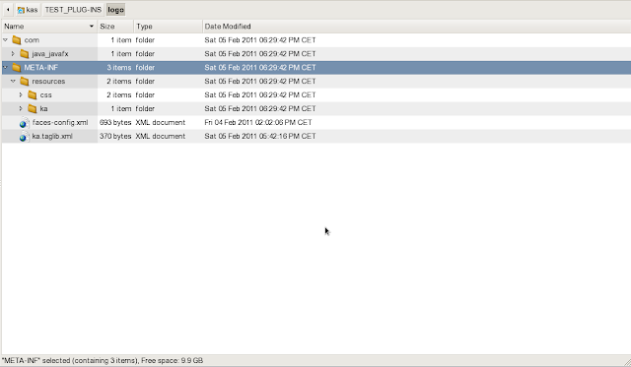Screen dimensions: 631x367
Task: Click the ka.taglib.xml file icon
Action: (x=24, y=137)
